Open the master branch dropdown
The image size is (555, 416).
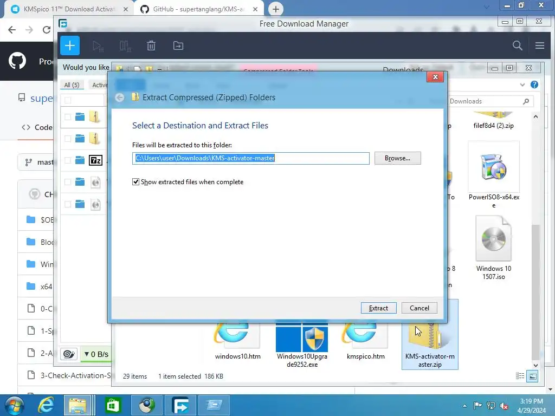[36, 162]
